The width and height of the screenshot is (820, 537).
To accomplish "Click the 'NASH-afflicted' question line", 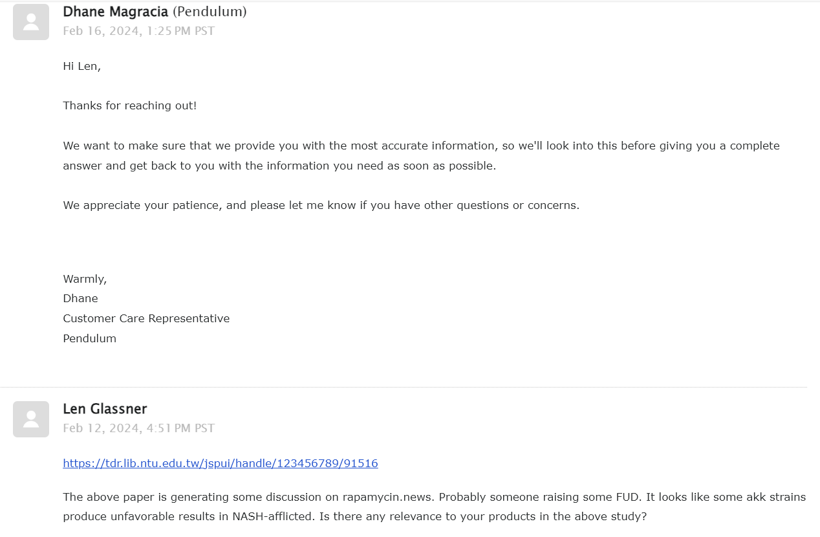I will pos(354,517).
